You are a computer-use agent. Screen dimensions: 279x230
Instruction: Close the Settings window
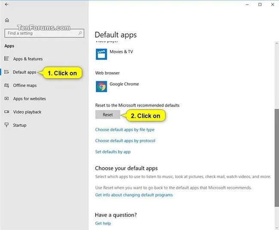[x=273, y=5]
